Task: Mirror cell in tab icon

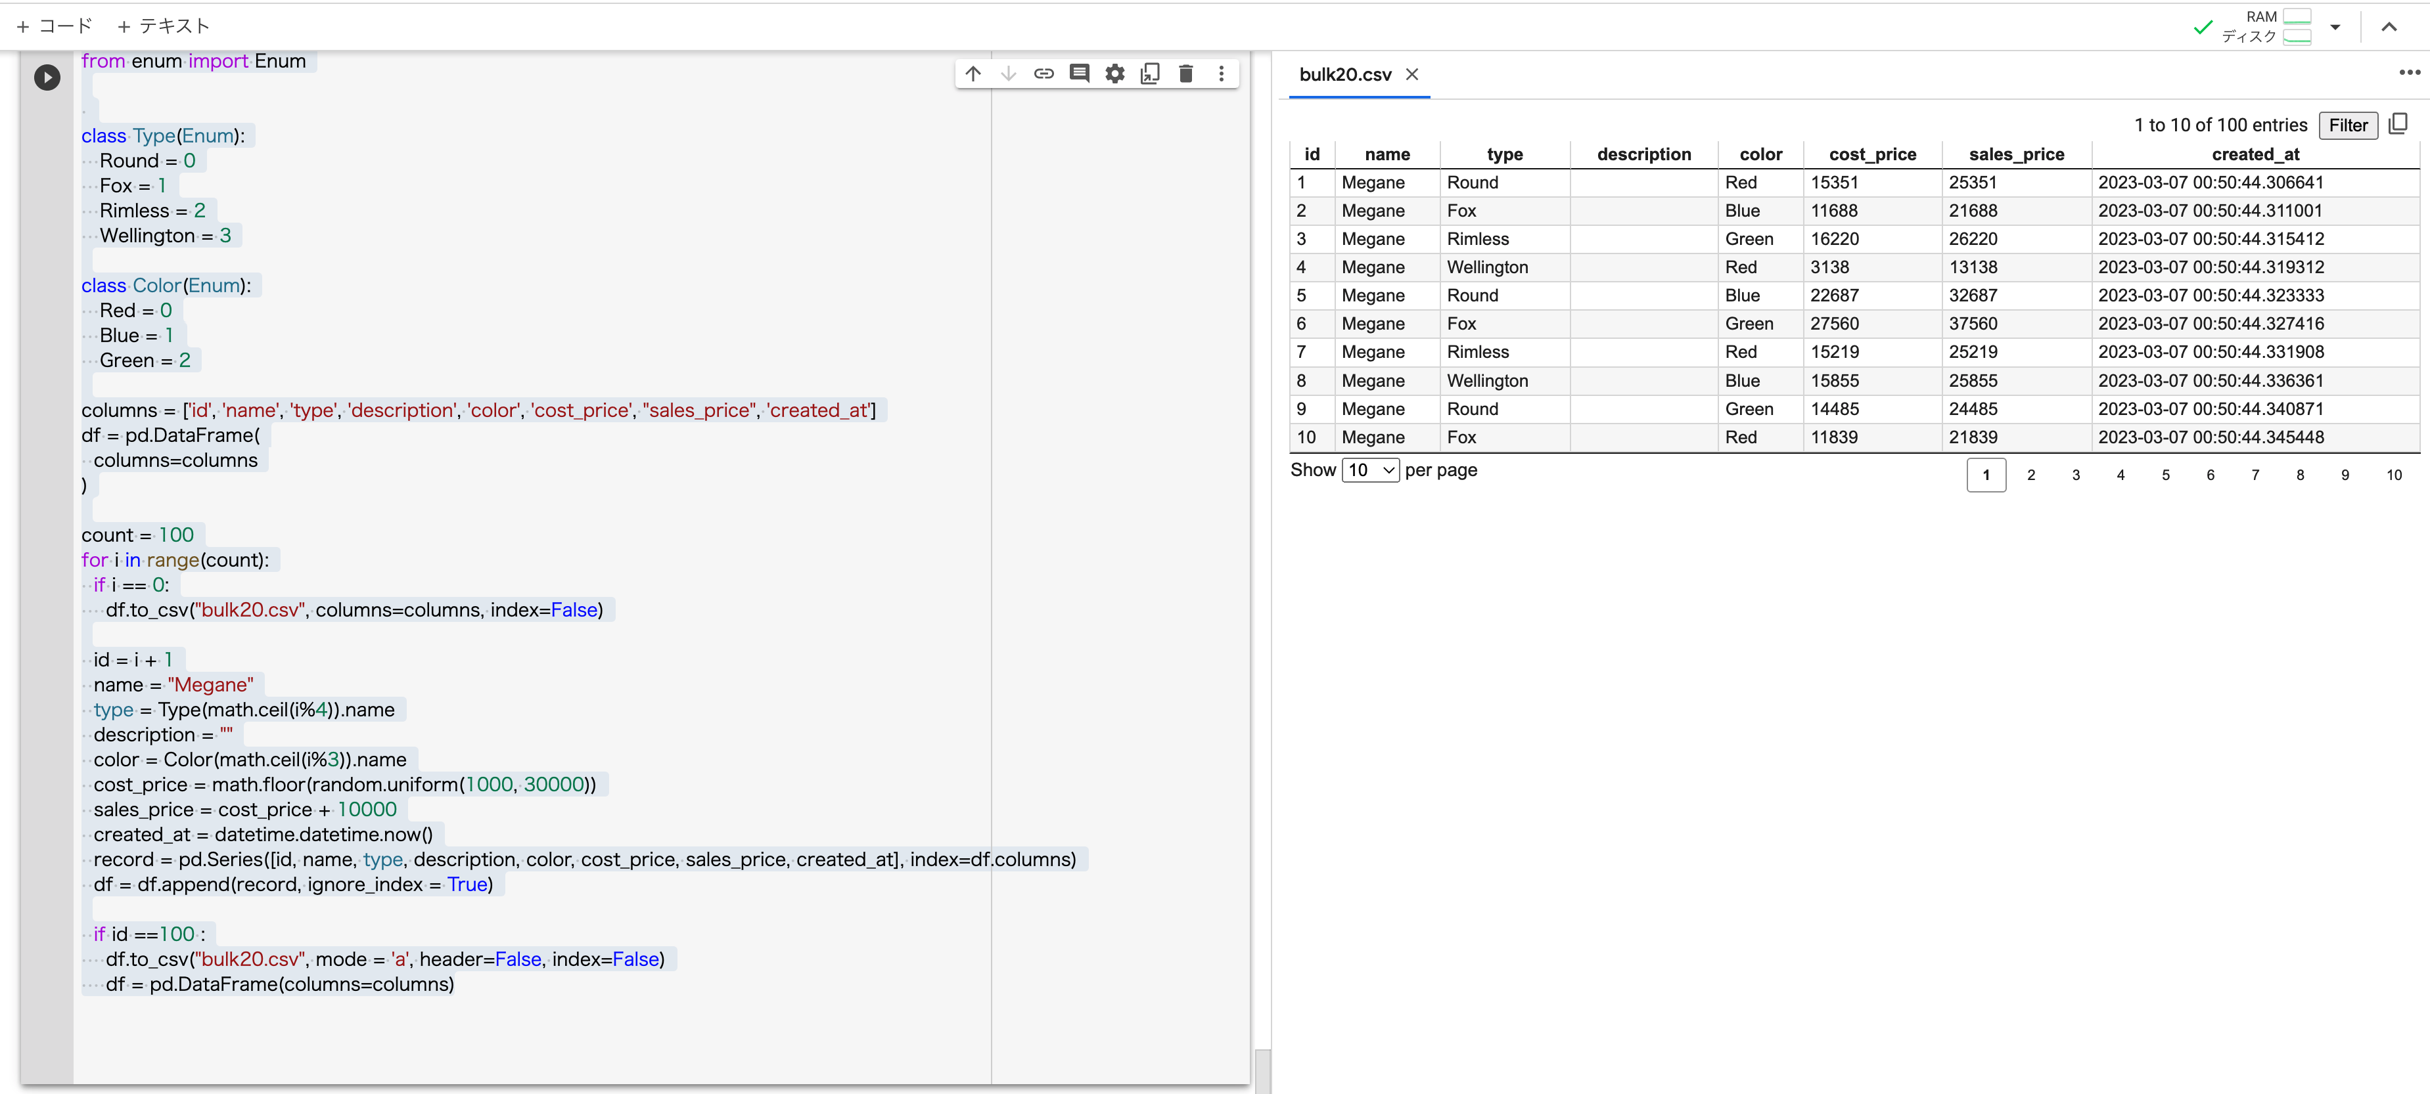Action: pos(1150,74)
